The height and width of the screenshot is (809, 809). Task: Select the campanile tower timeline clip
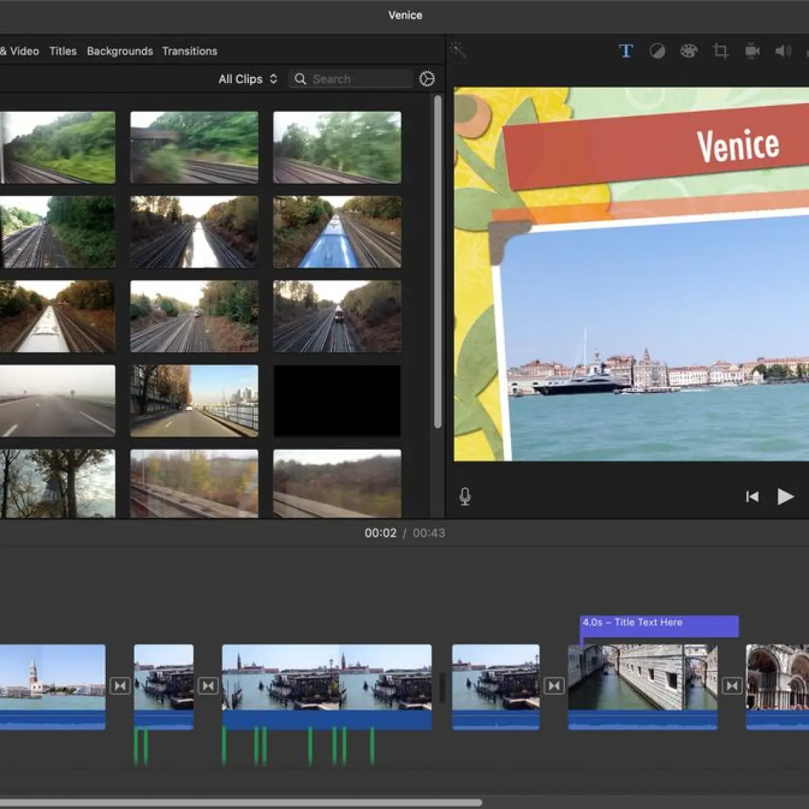tap(53, 687)
